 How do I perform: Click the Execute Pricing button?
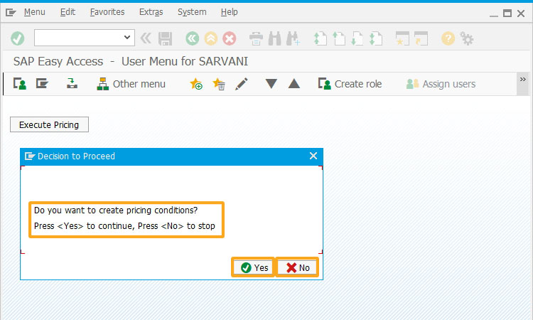click(49, 125)
